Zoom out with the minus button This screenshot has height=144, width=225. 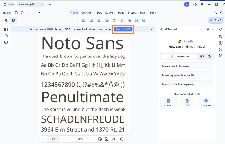click(x=71, y=139)
